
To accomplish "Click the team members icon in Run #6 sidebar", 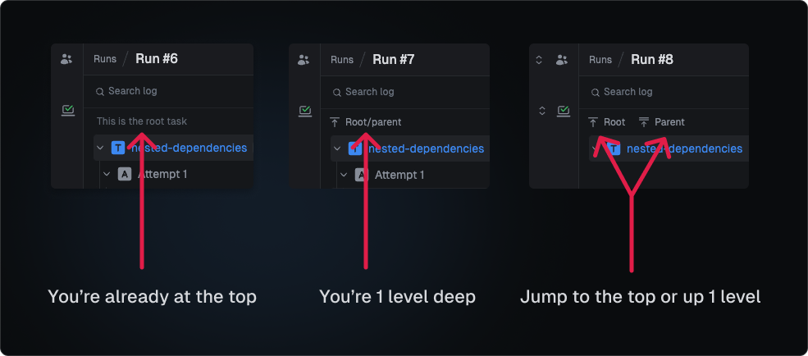I will [x=66, y=59].
